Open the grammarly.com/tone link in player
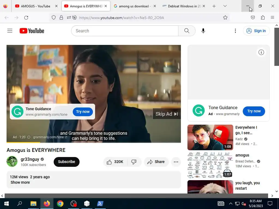This screenshot has width=279, height=209. click(50, 137)
